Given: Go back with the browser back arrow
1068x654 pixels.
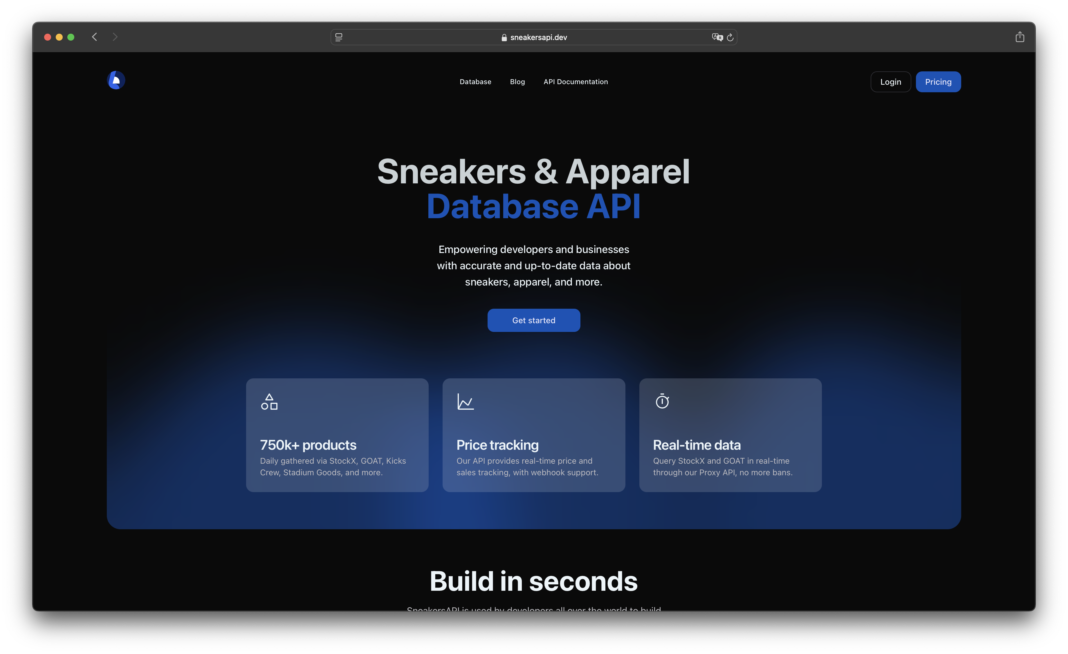Looking at the screenshot, I should pos(95,37).
